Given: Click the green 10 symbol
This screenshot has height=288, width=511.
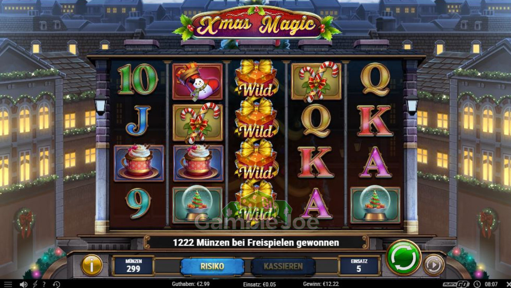Looking at the screenshot, I should 137,79.
